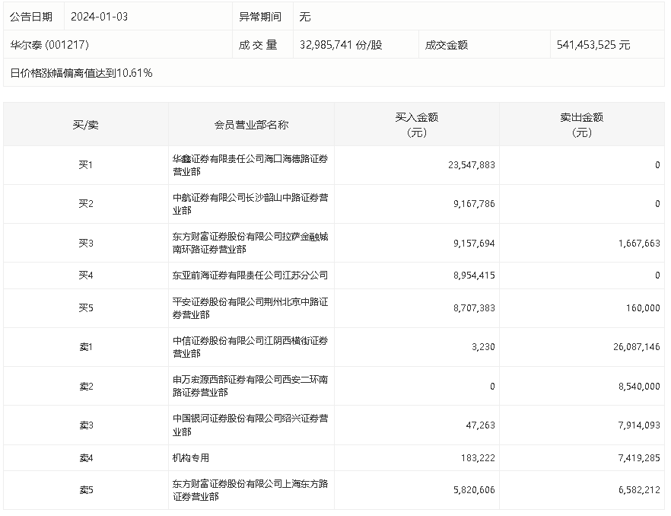Click 中航证券有限公司长沙韶山中路证券营业部
Image resolution: width=671 pixels, height=516 pixels.
[250, 204]
